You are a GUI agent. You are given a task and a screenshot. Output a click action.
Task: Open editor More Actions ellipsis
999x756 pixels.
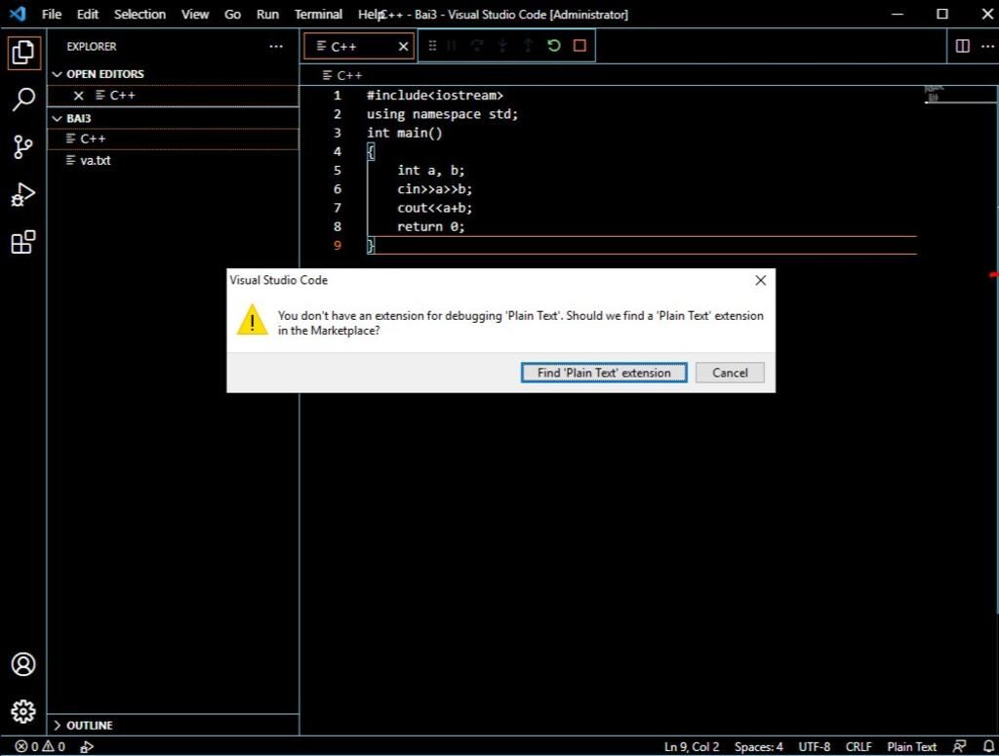(987, 46)
